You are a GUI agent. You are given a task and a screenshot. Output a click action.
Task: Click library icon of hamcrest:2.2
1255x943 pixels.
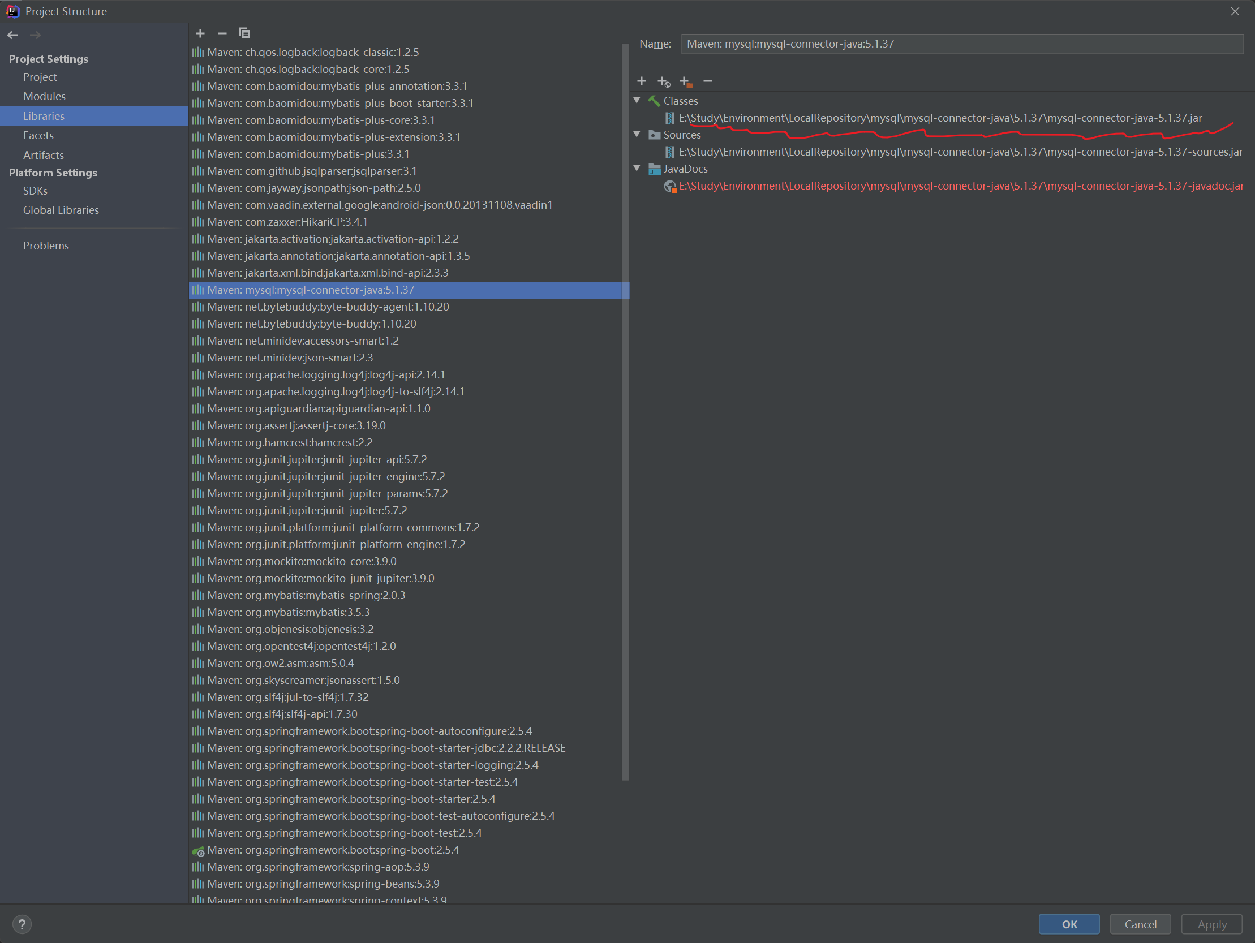[198, 442]
